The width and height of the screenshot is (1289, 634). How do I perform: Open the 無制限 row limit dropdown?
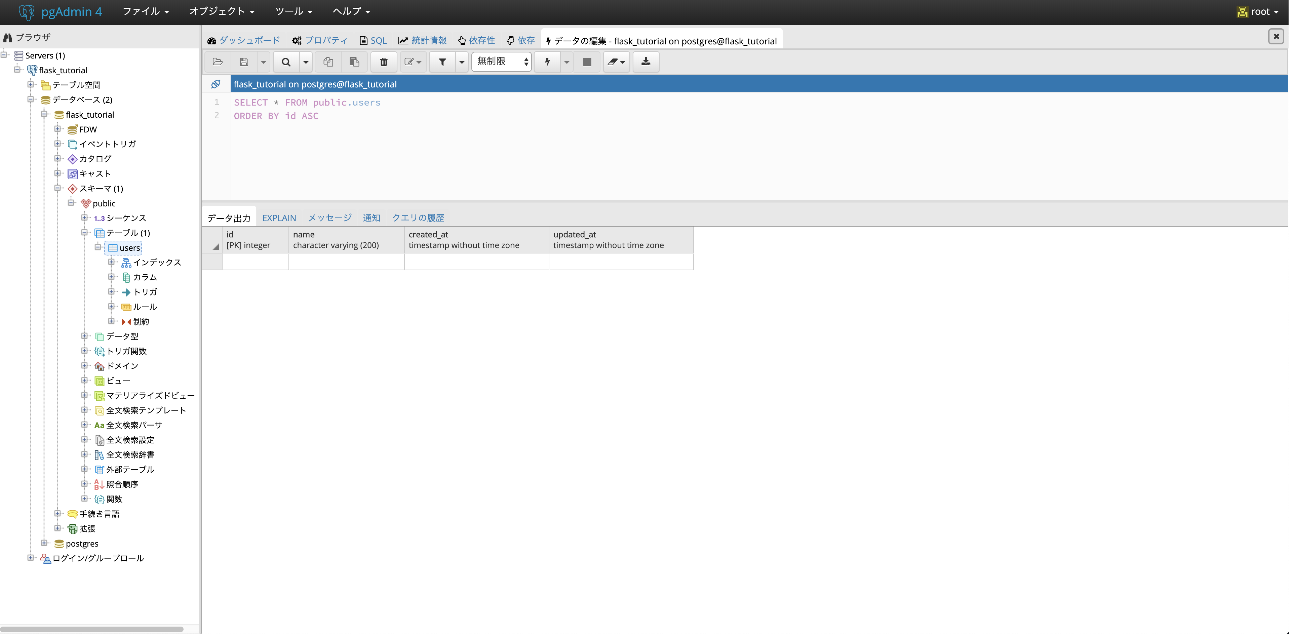501,62
